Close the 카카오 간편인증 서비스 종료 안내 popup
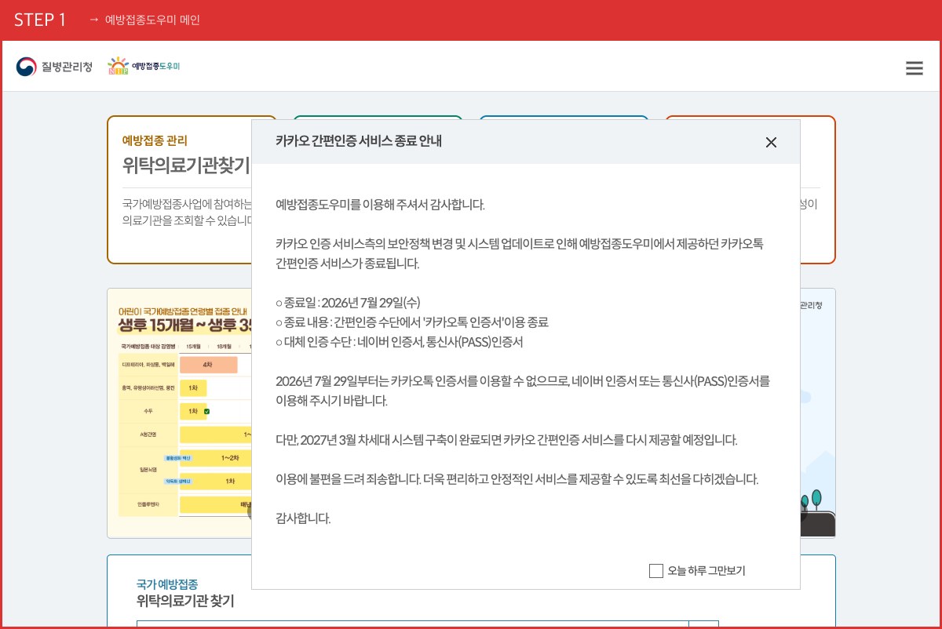Screen dimensions: 942x629 coord(771,142)
